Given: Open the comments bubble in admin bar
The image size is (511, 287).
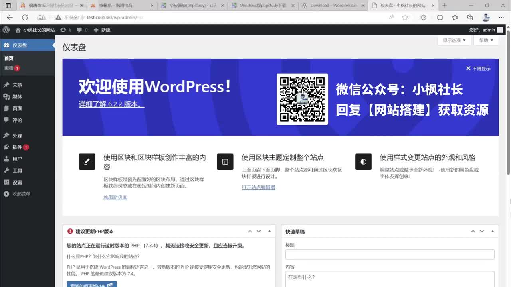Looking at the screenshot, I should point(79,30).
